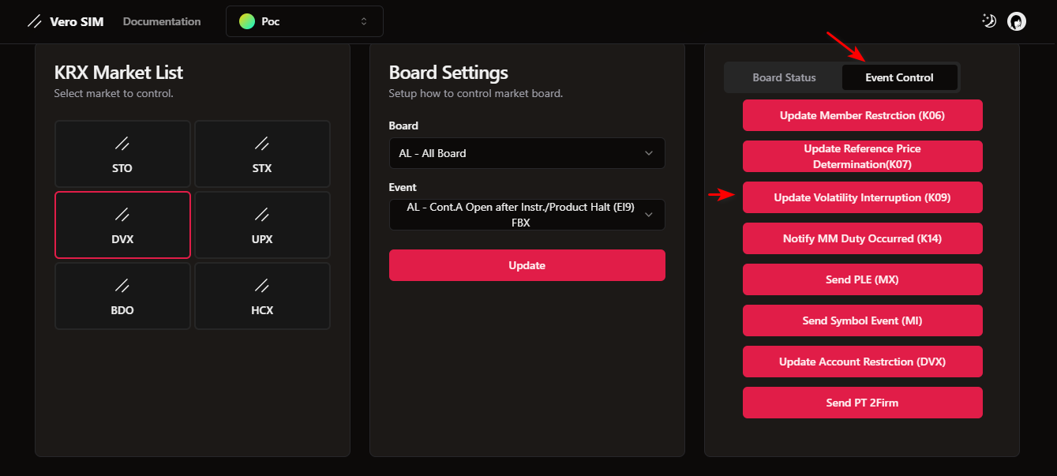1057x476 pixels.
Task: Select the BDO market card
Action: tap(122, 295)
